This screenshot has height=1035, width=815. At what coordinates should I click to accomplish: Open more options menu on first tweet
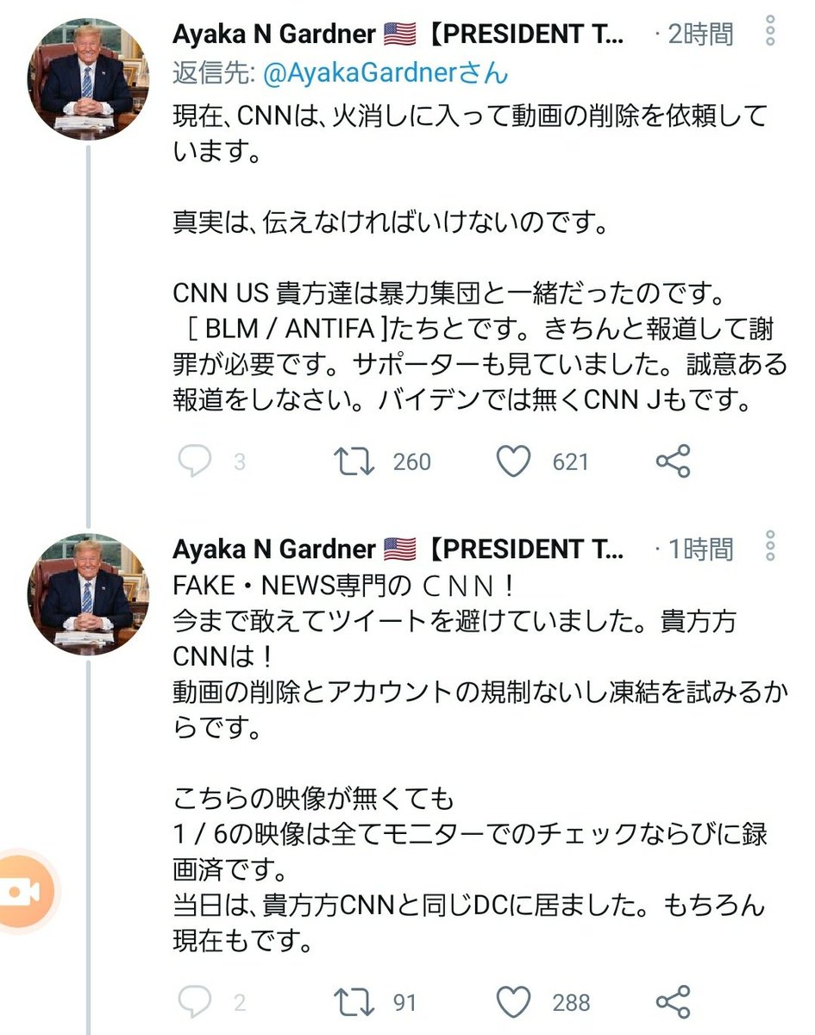(770, 34)
